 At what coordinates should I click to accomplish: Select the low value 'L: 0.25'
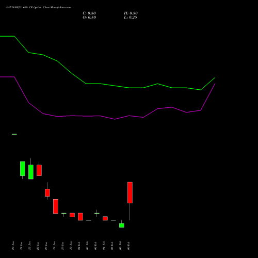click(131, 18)
